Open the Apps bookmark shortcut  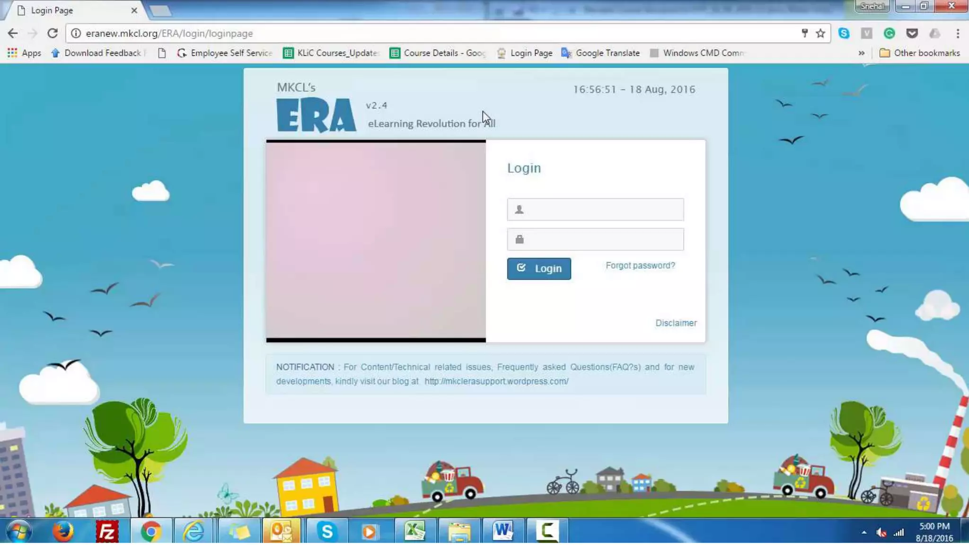click(24, 53)
